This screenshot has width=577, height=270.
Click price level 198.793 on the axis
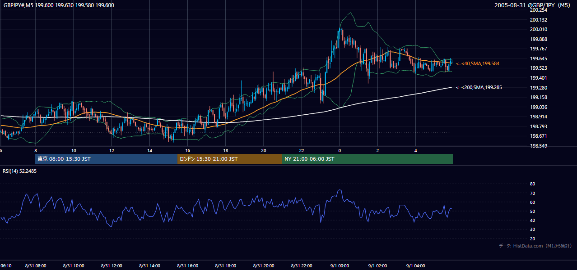[539, 126]
